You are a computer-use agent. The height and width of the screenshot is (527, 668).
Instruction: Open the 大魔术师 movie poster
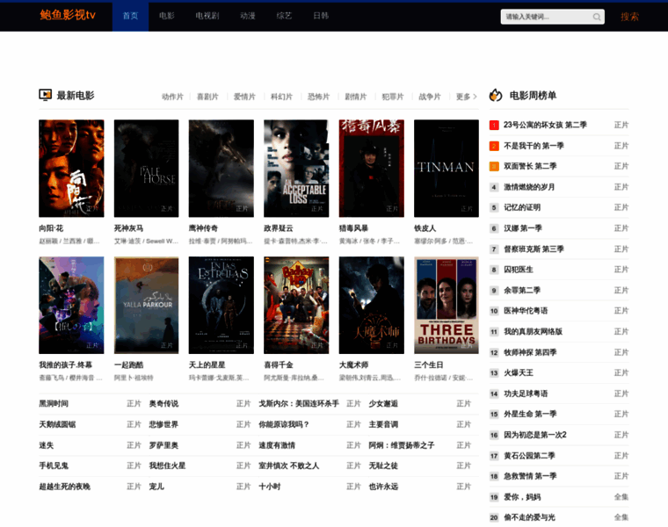click(372, 305)
